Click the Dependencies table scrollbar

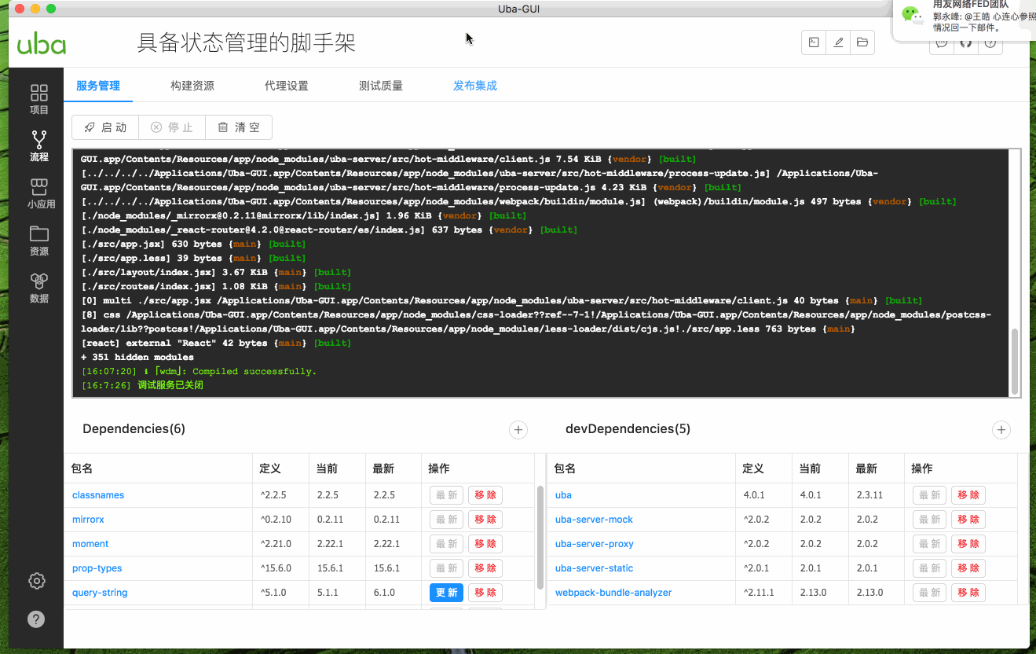tap(540, 537)
